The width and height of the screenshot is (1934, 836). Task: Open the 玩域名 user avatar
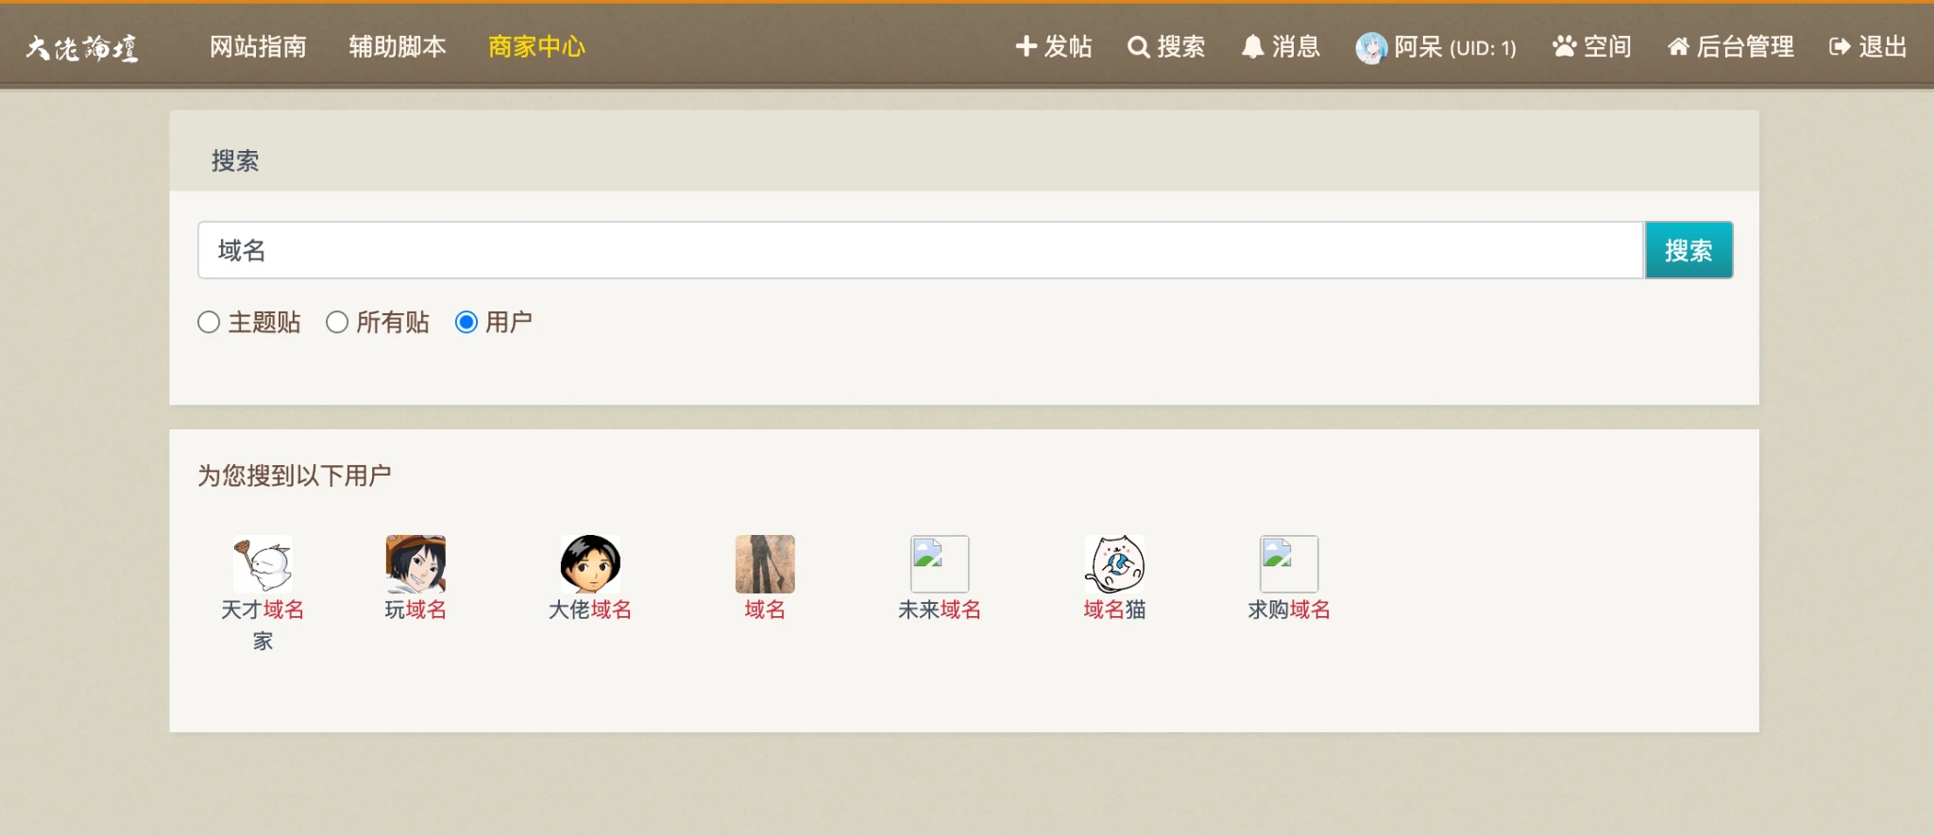point(416,564)
